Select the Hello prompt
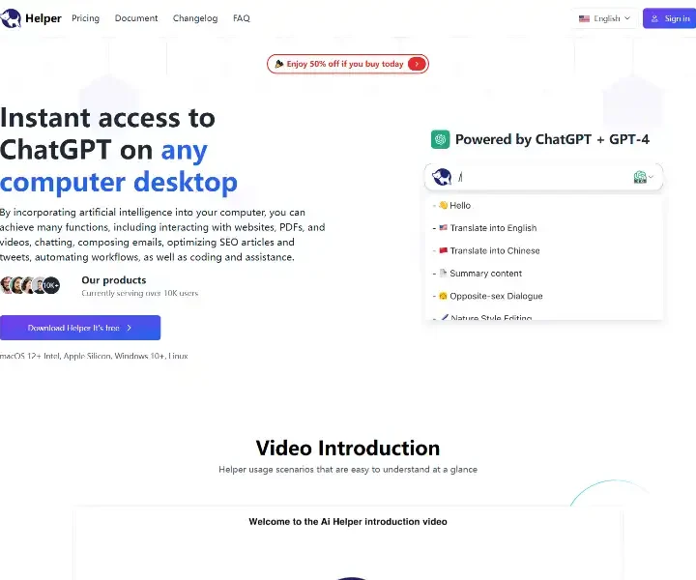This screenshot has width=696, height=580. 543,206
